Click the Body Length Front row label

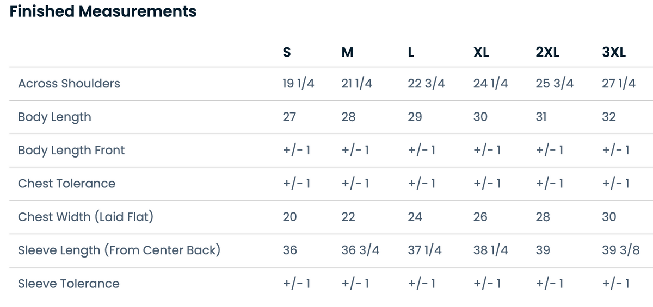pyautogui.click(x=71, y=151)
